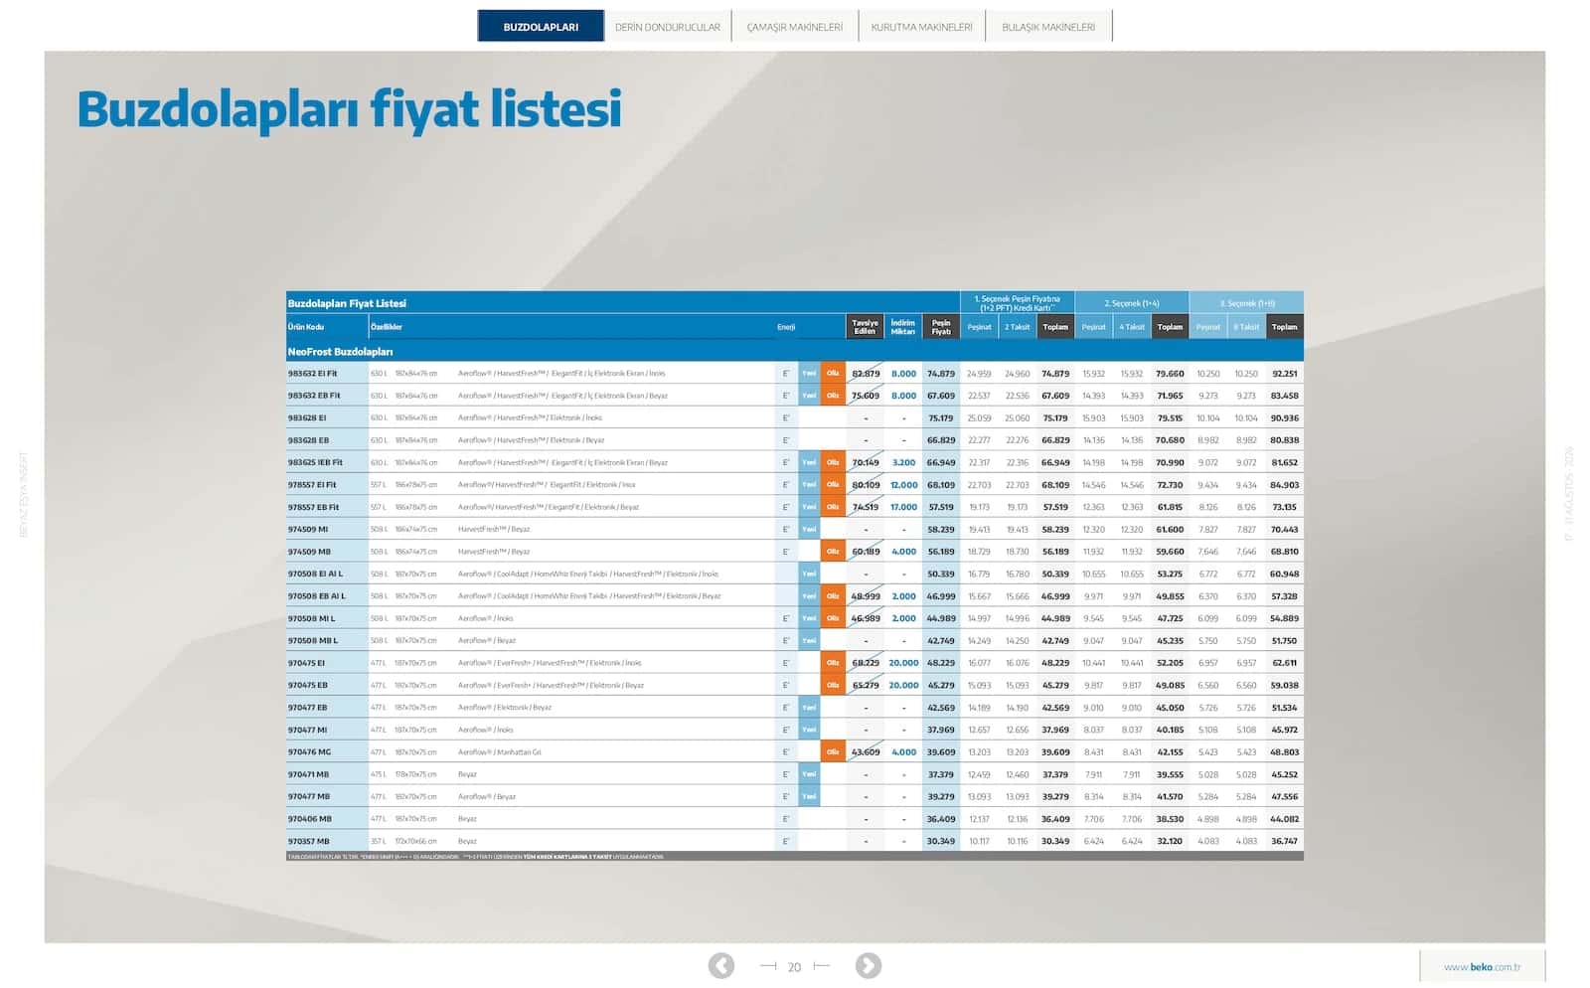Viewport: 1590px width, 988px height.
Task: Go to the previous page arrow
Action: point(721,965)
